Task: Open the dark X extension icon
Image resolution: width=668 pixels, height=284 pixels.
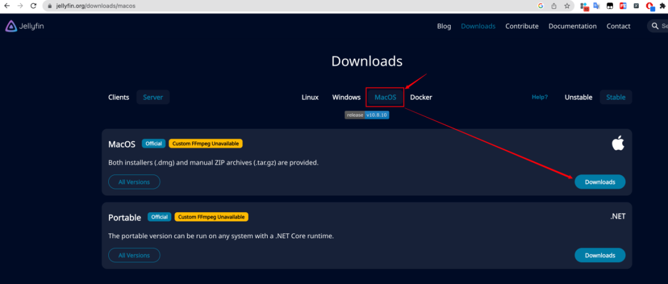Action: [x=636, y=6]
